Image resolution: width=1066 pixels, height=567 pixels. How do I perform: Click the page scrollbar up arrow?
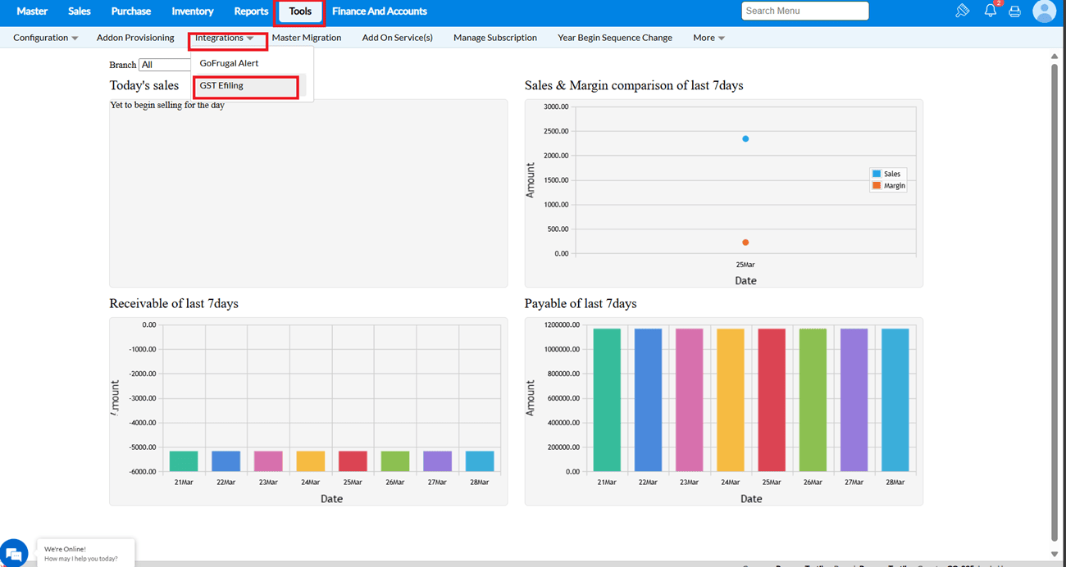pyautogui.click(x=1055, y=56)
